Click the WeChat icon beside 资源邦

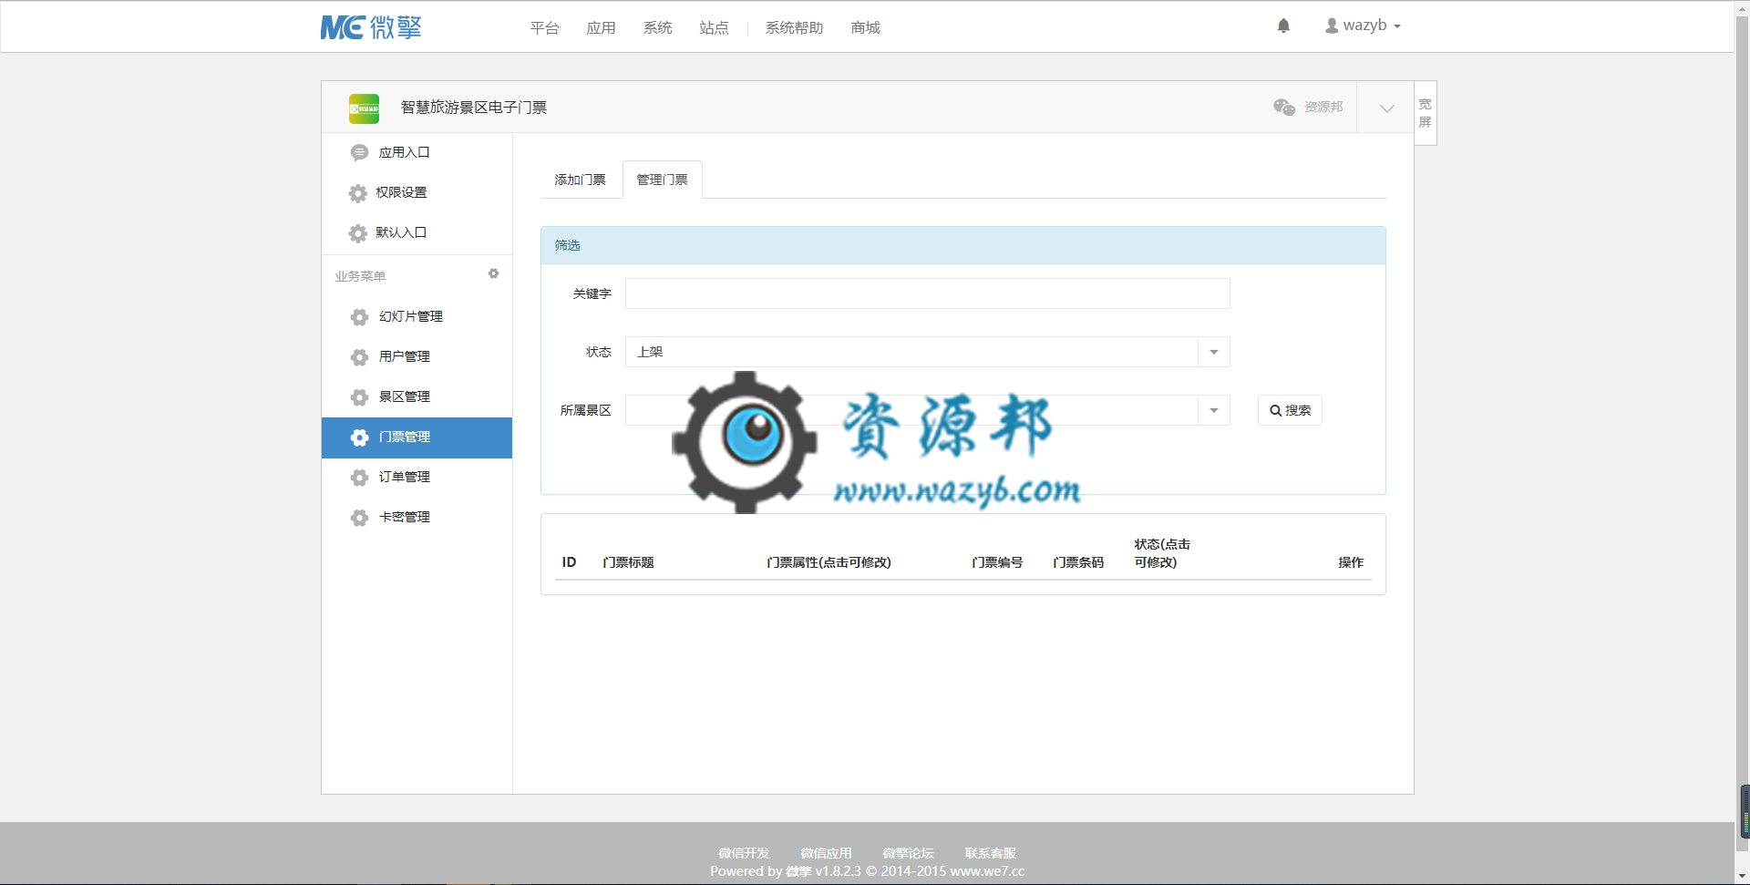[x=1284, y=107]
